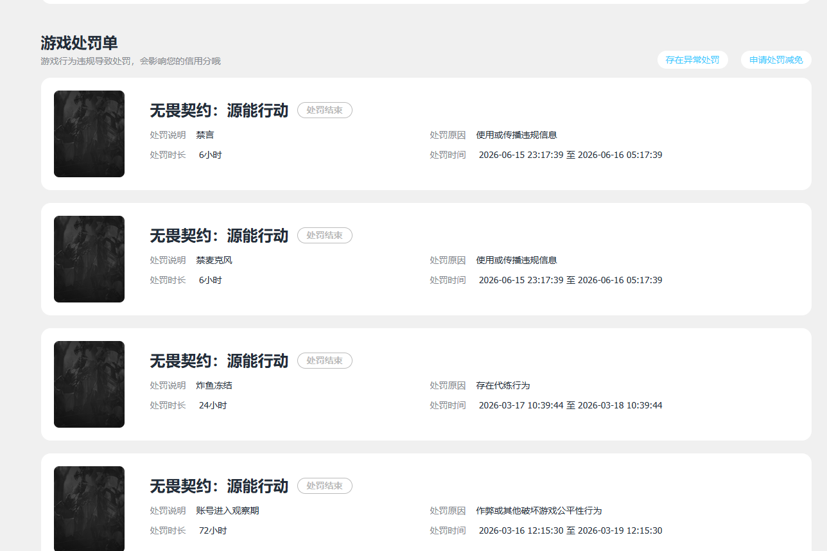Click the 处罚结束 badge on the 账号进入观察期 card
This screenshot has height=551, width=827.
[324, 485]
